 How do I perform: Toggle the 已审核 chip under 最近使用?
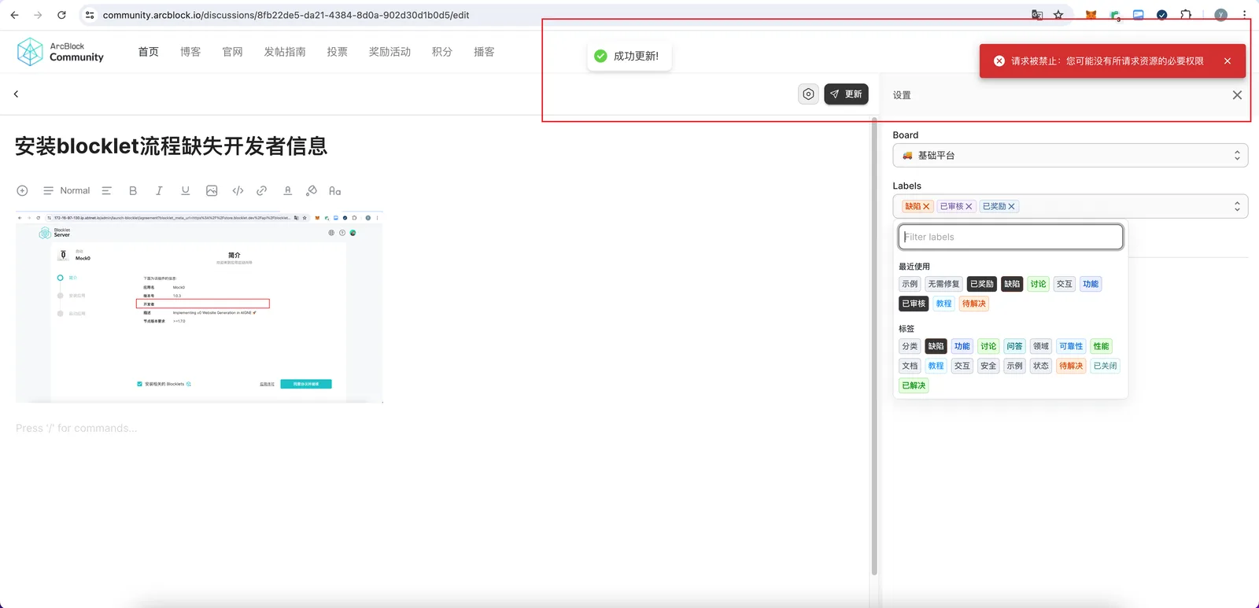click(914, 304)
